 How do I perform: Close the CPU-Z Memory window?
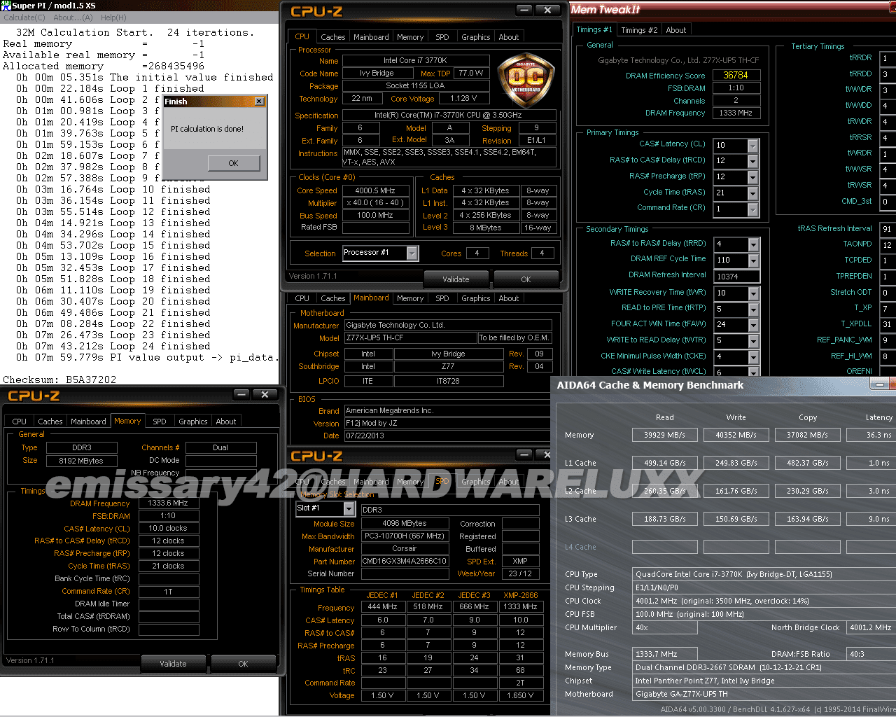coord(265,395)
